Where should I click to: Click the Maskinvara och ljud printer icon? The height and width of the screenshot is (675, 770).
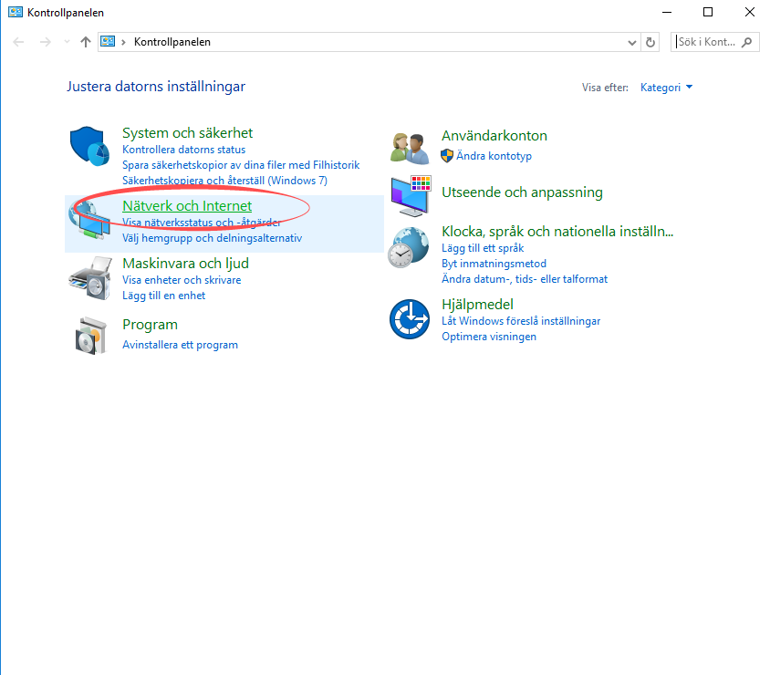point(89,278)
